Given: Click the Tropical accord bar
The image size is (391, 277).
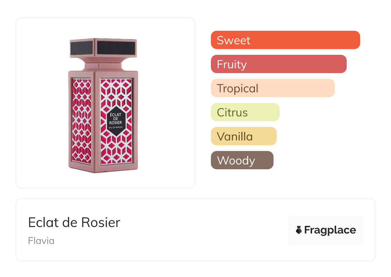Looking at the screenshot, I should pyautogui.click(x=273, y=88).
